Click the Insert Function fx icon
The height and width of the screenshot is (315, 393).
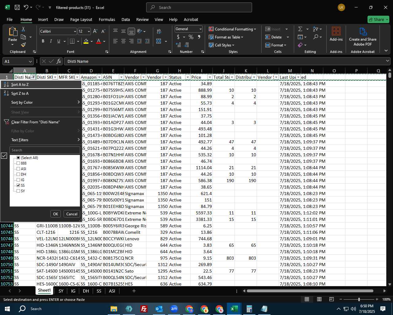coord(59,61)
